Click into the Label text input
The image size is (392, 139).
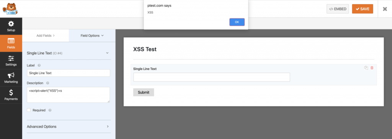(x=69, y=73)
